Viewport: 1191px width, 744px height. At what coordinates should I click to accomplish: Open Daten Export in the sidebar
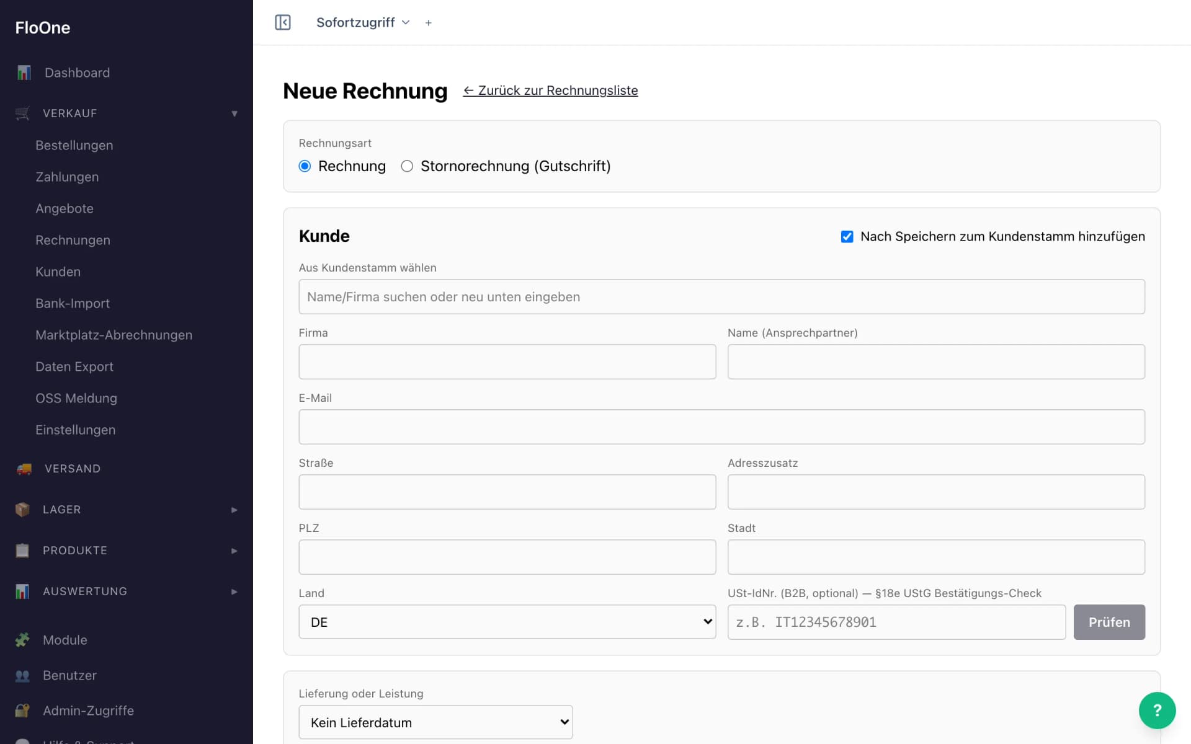coord(74,366)
